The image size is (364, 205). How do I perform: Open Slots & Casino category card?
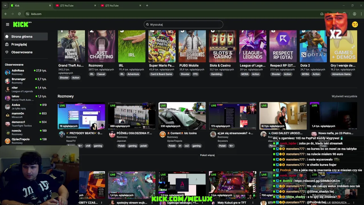coord(222,46)
